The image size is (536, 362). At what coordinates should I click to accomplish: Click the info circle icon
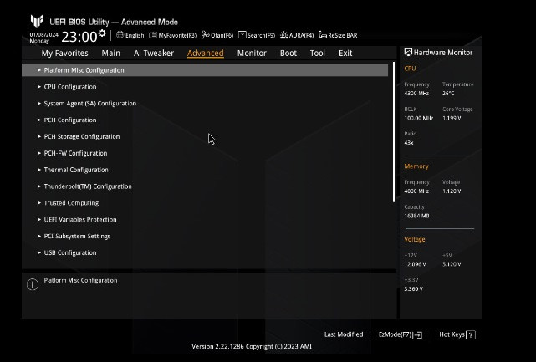33,284
